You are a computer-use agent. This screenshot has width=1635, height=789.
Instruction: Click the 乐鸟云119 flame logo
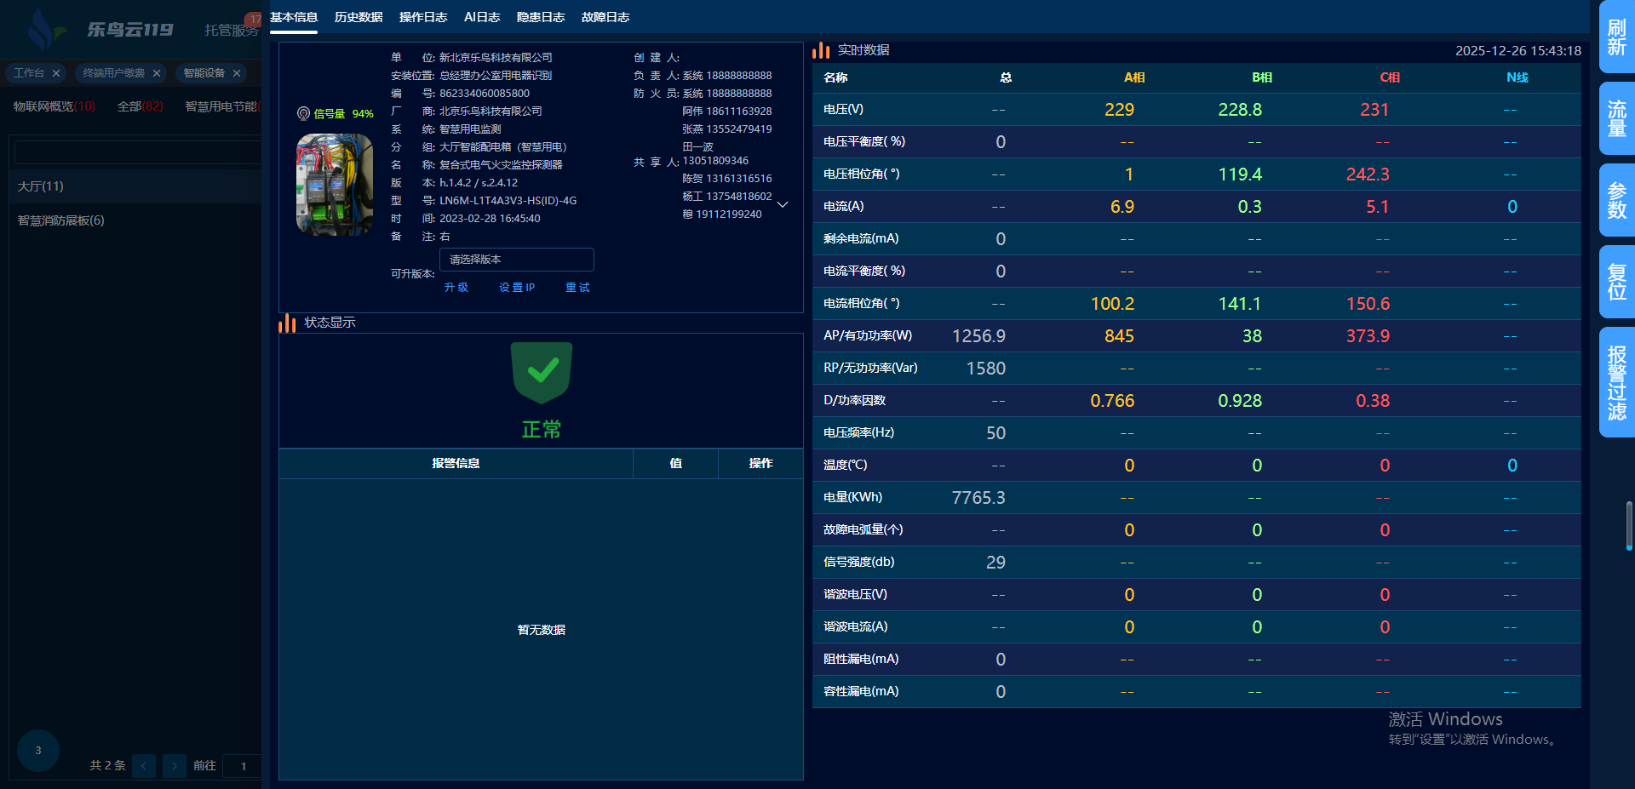pyautogui.click(x=43, y=29)
